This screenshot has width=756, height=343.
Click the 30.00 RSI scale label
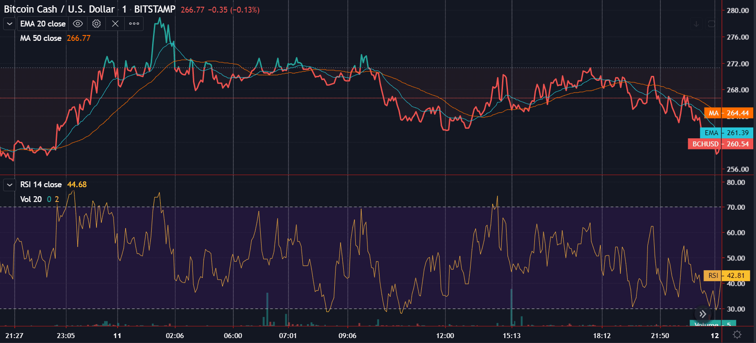coord(736,309)
